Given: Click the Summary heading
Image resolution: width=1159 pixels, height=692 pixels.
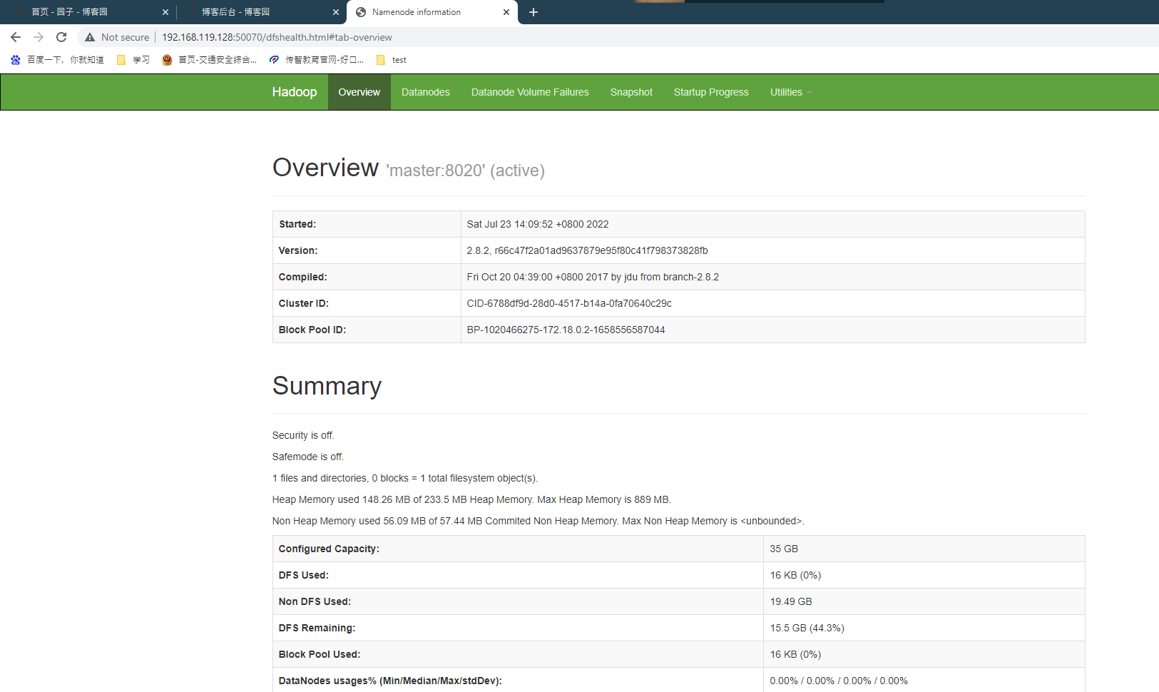Looking at the screenshot, I should tap(327, 386).
